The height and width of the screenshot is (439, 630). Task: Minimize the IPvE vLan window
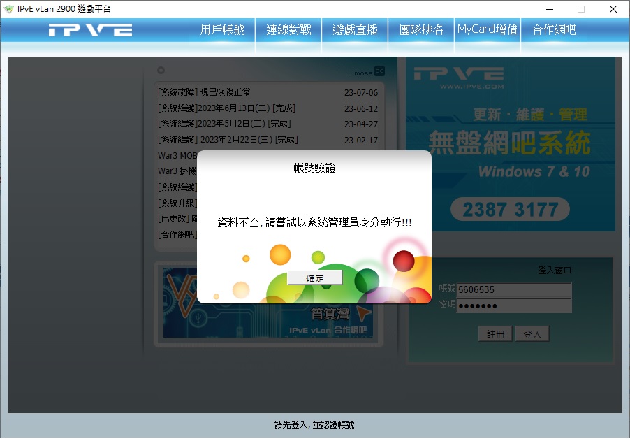(x=550, y=9)
